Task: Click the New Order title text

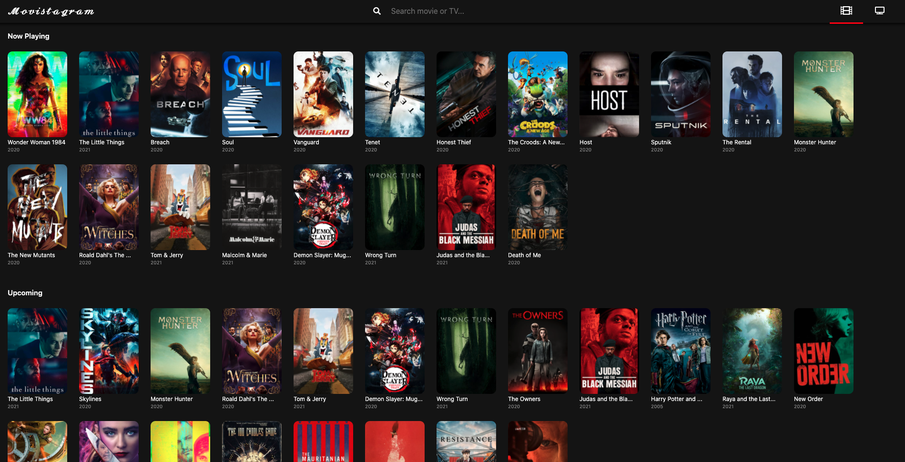Action: point(808,399)
